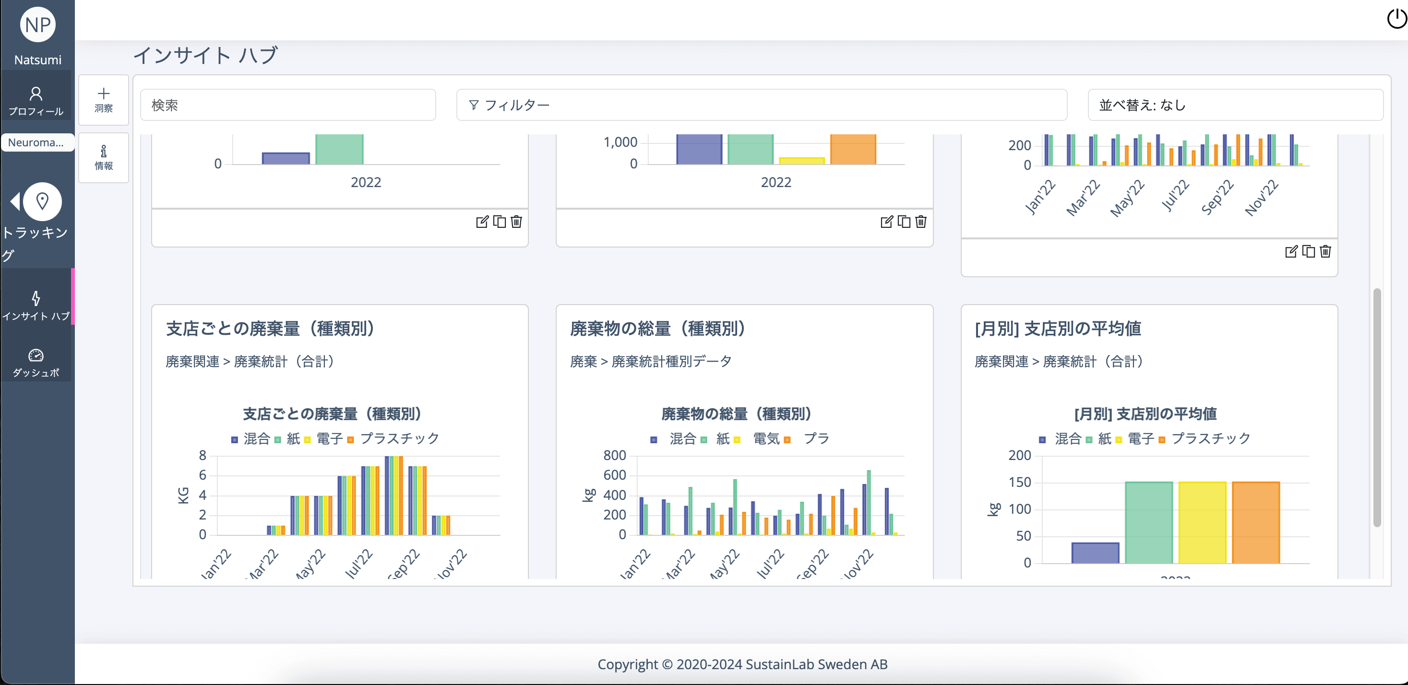
Task: Click trash icon on first chart card
Action: [x=516, y=222]
